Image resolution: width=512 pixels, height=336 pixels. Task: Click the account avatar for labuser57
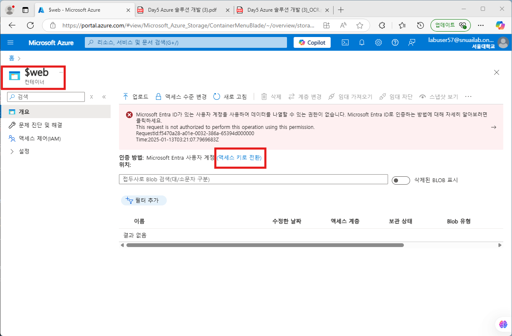pos(503,42)
